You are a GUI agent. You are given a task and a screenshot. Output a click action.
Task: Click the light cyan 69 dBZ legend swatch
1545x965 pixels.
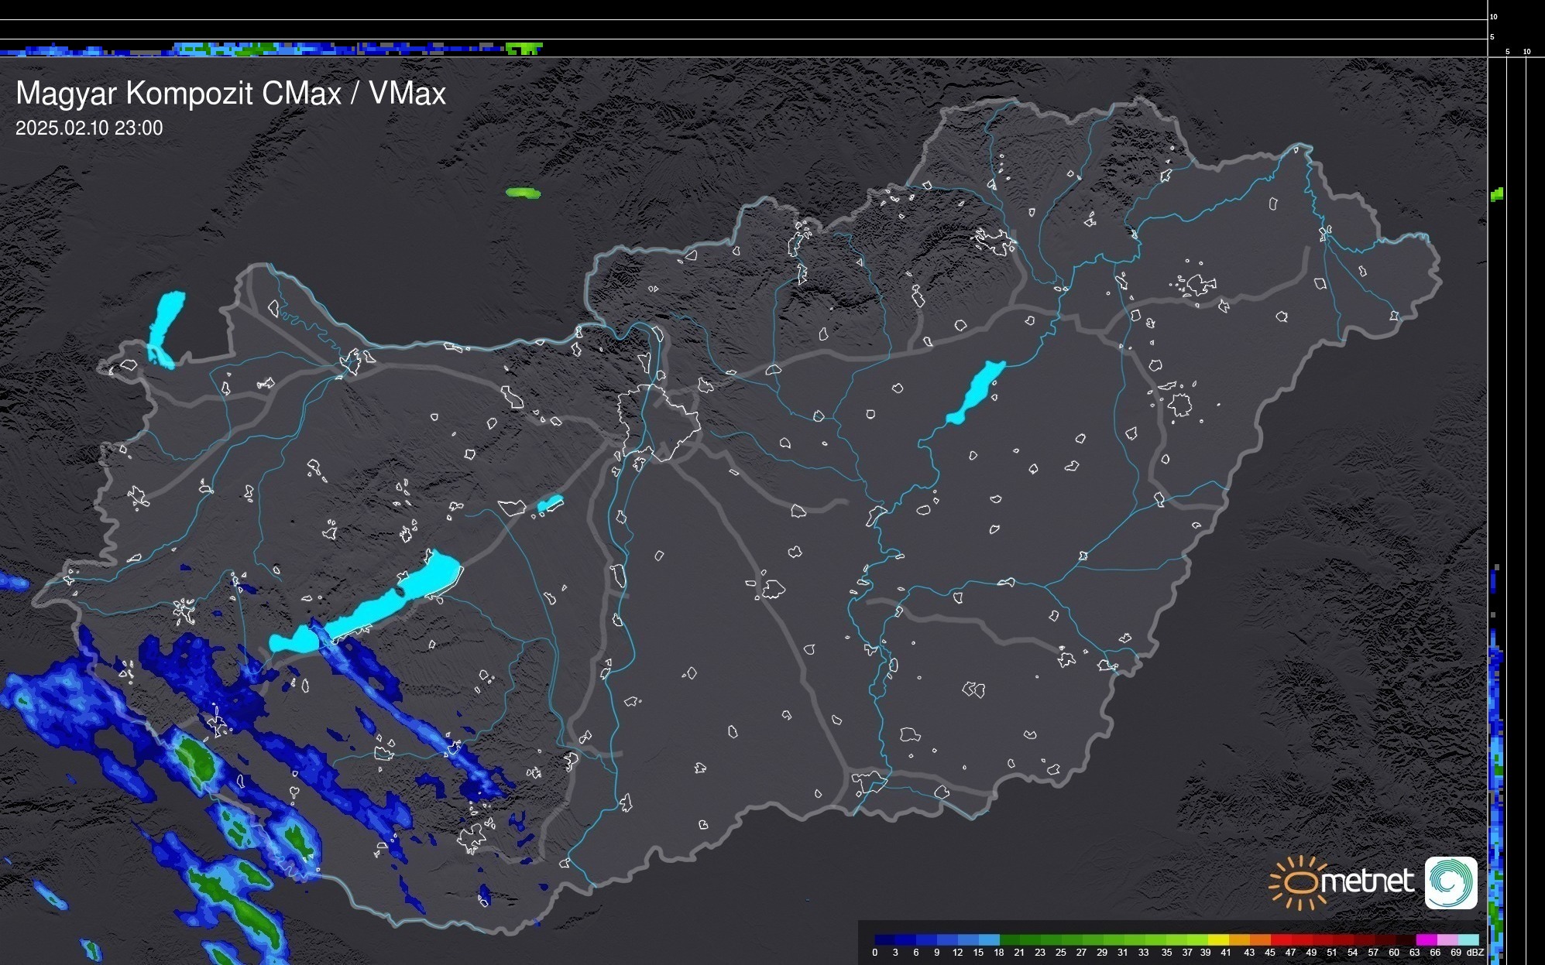pos(1467,939)
